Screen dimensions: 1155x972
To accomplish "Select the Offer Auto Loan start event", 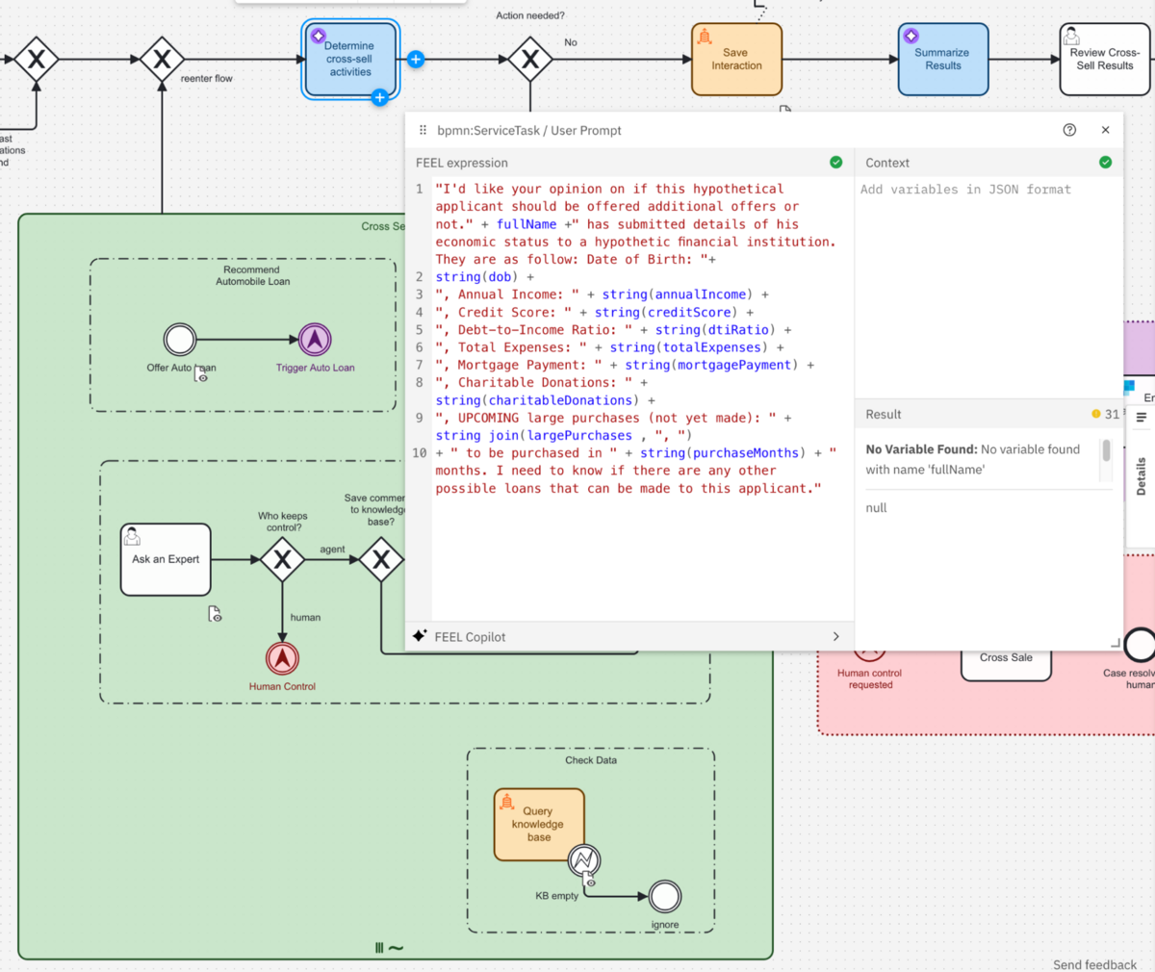I will tap(180, 340).
